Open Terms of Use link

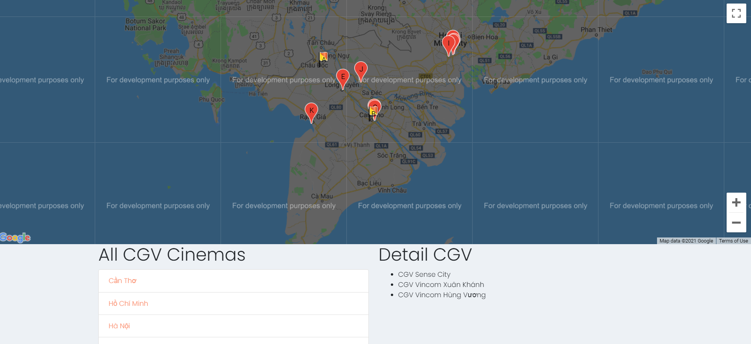point(733,241)
